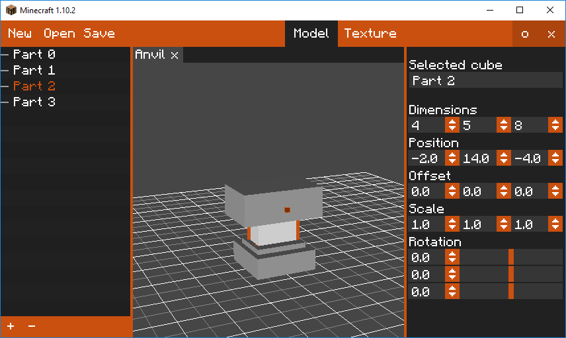Adjust the first Rotation stepper arrows
This screenshot has height=338, width=566.
pos(452,257)
